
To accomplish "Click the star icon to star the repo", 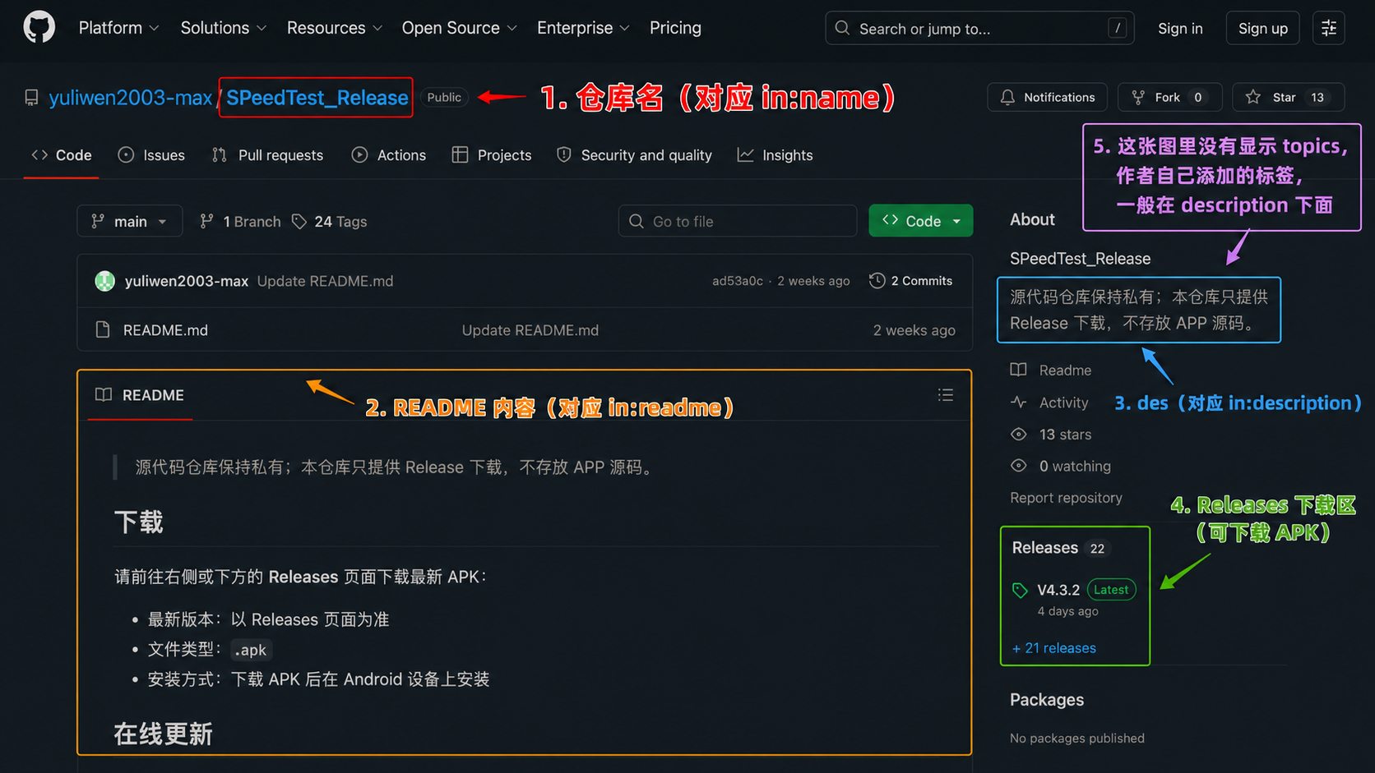I will 1252,97.
